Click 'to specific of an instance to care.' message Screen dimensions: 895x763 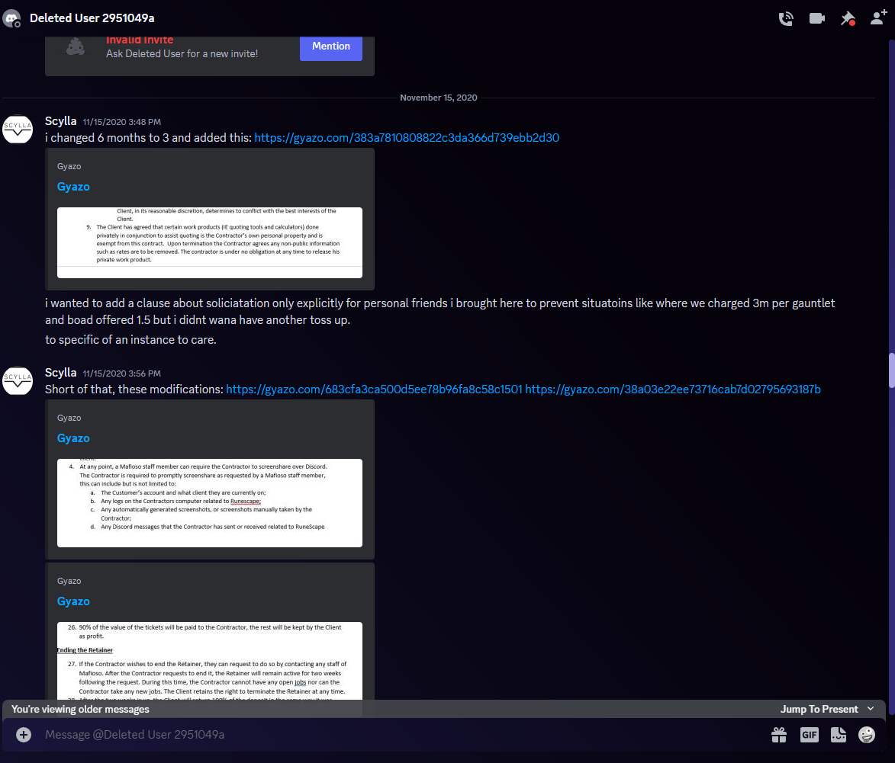click(130, 340)
